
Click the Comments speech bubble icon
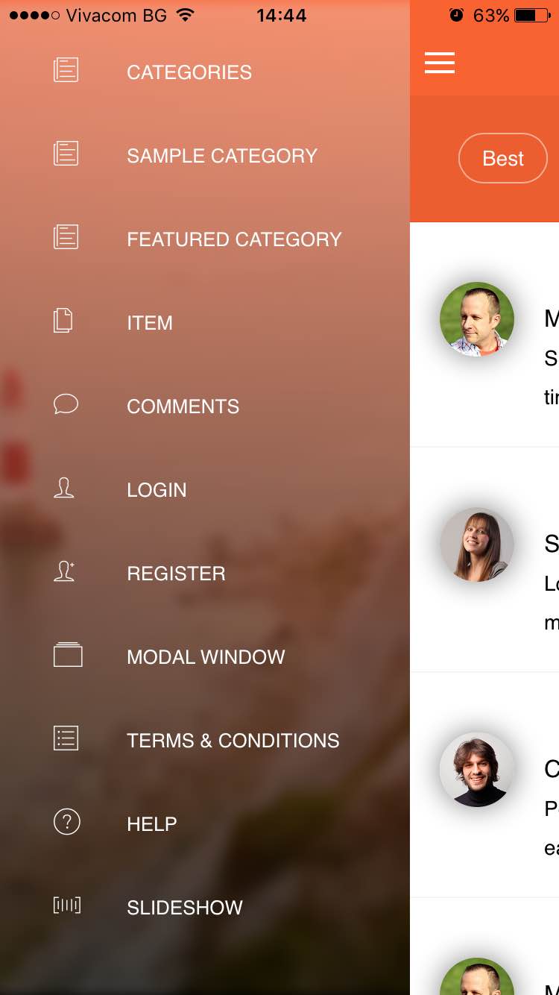(66, 404)
